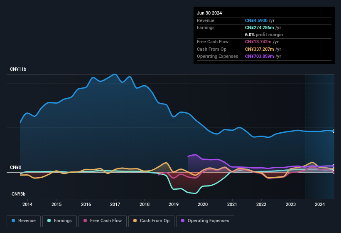The image size is (341, 233).
Task: Click the CN¥4.590b revenue value
Action: coord(256,20)
